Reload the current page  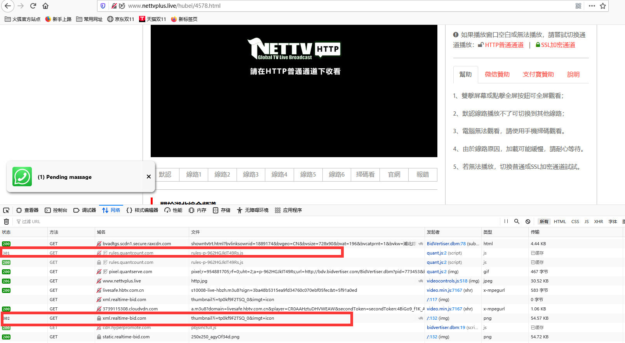point(33,6)
